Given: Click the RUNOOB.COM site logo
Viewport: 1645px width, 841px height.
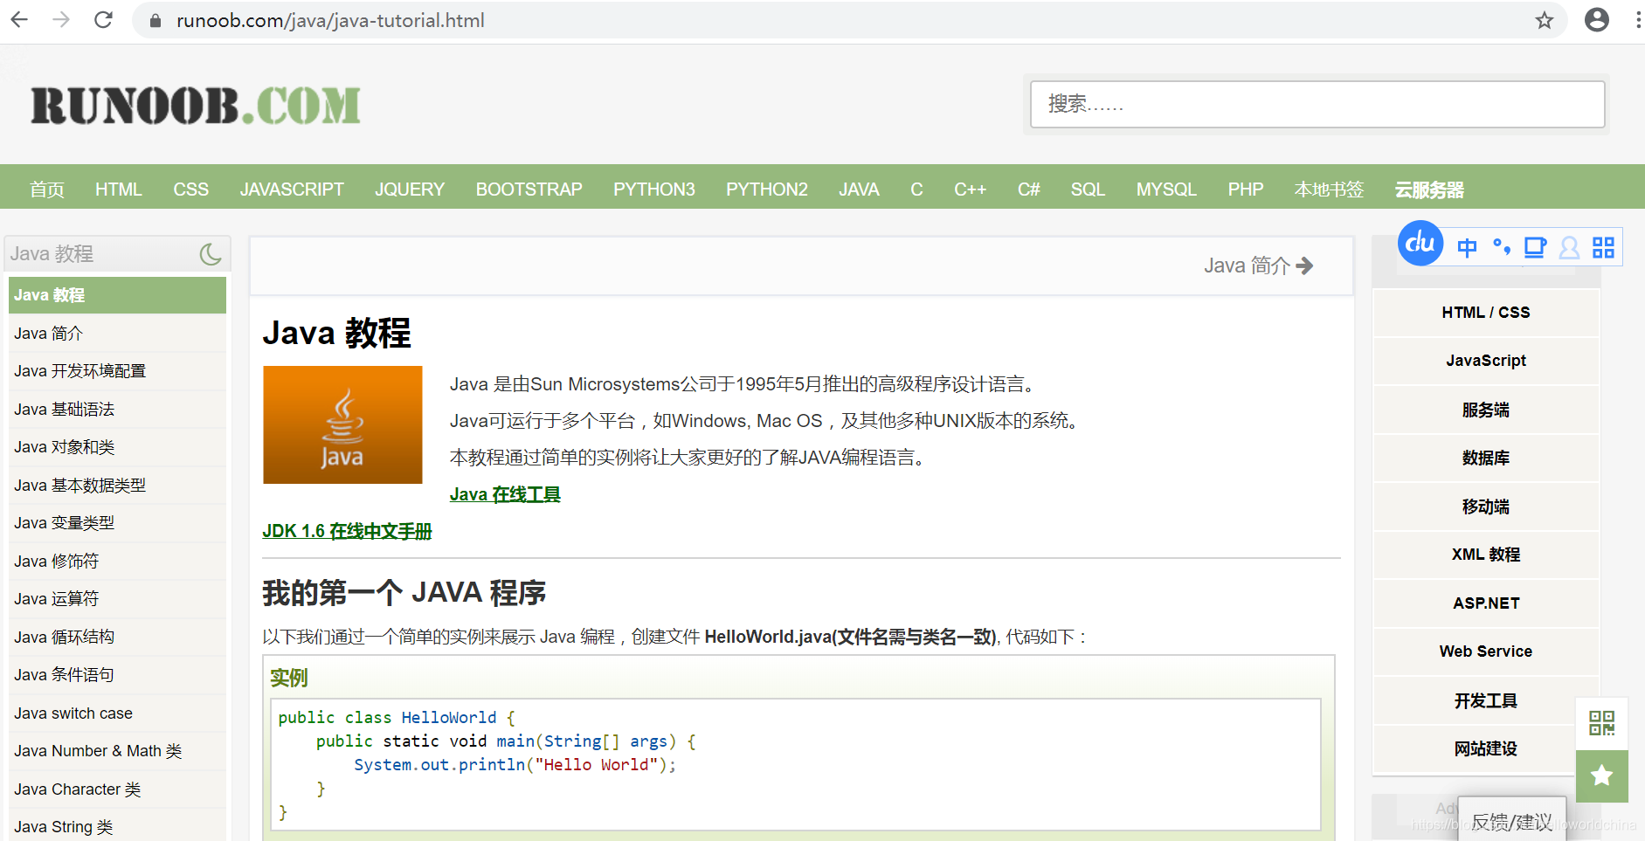Looking at the screenshot, I should [196, 106].
